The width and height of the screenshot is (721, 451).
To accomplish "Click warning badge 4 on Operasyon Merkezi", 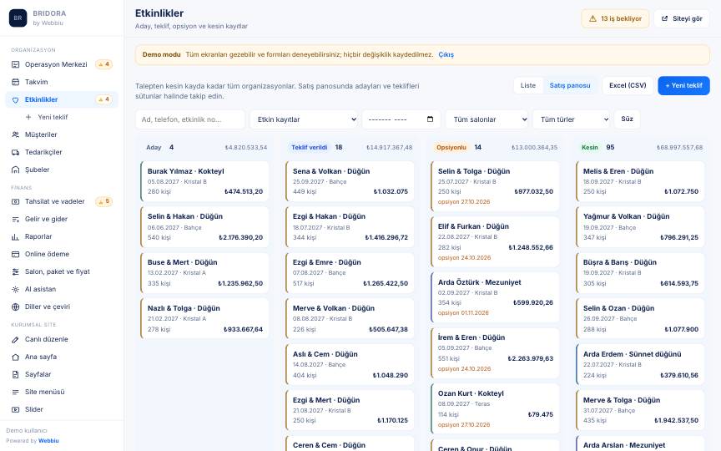I will pos(104,64).
